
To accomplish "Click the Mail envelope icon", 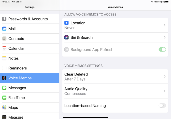I will pyautogui.click(x=4, y=29).
